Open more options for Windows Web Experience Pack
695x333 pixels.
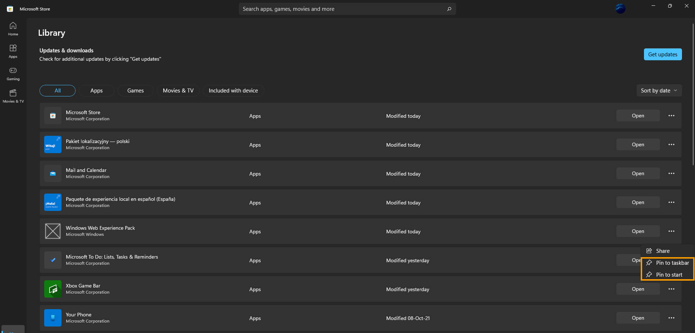point(671,231)
